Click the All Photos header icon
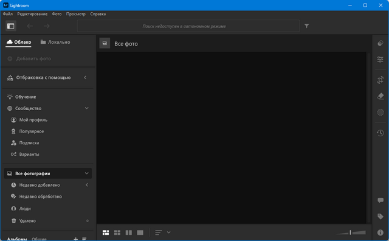The width and height of the screenshot is (389, 241). point(105,43)
